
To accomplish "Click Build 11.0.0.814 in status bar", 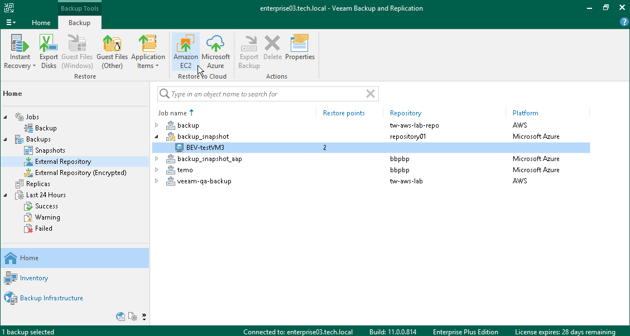I will (x=393, y=332).
